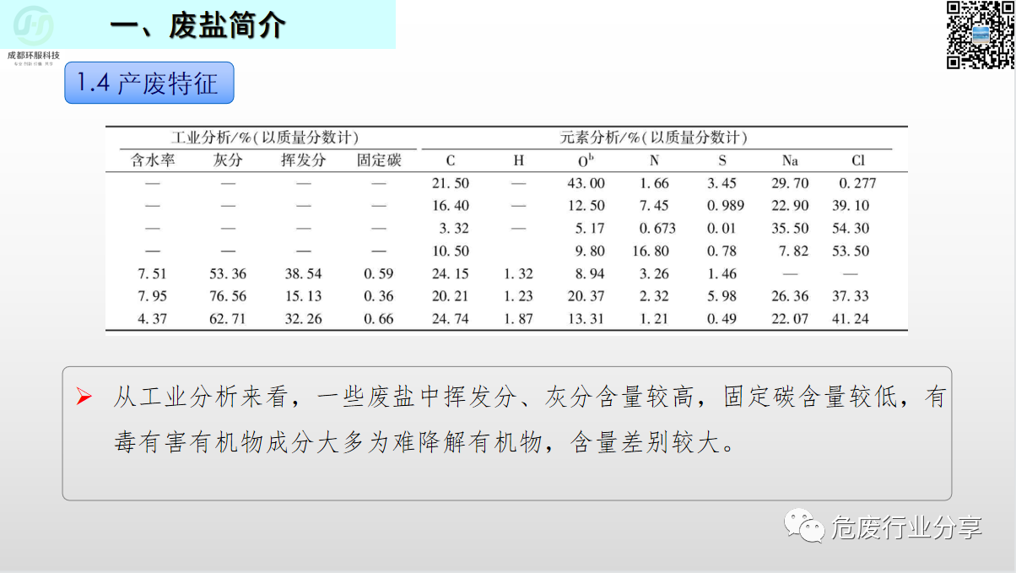Select the Cl value 53.50

click(850, 251)
